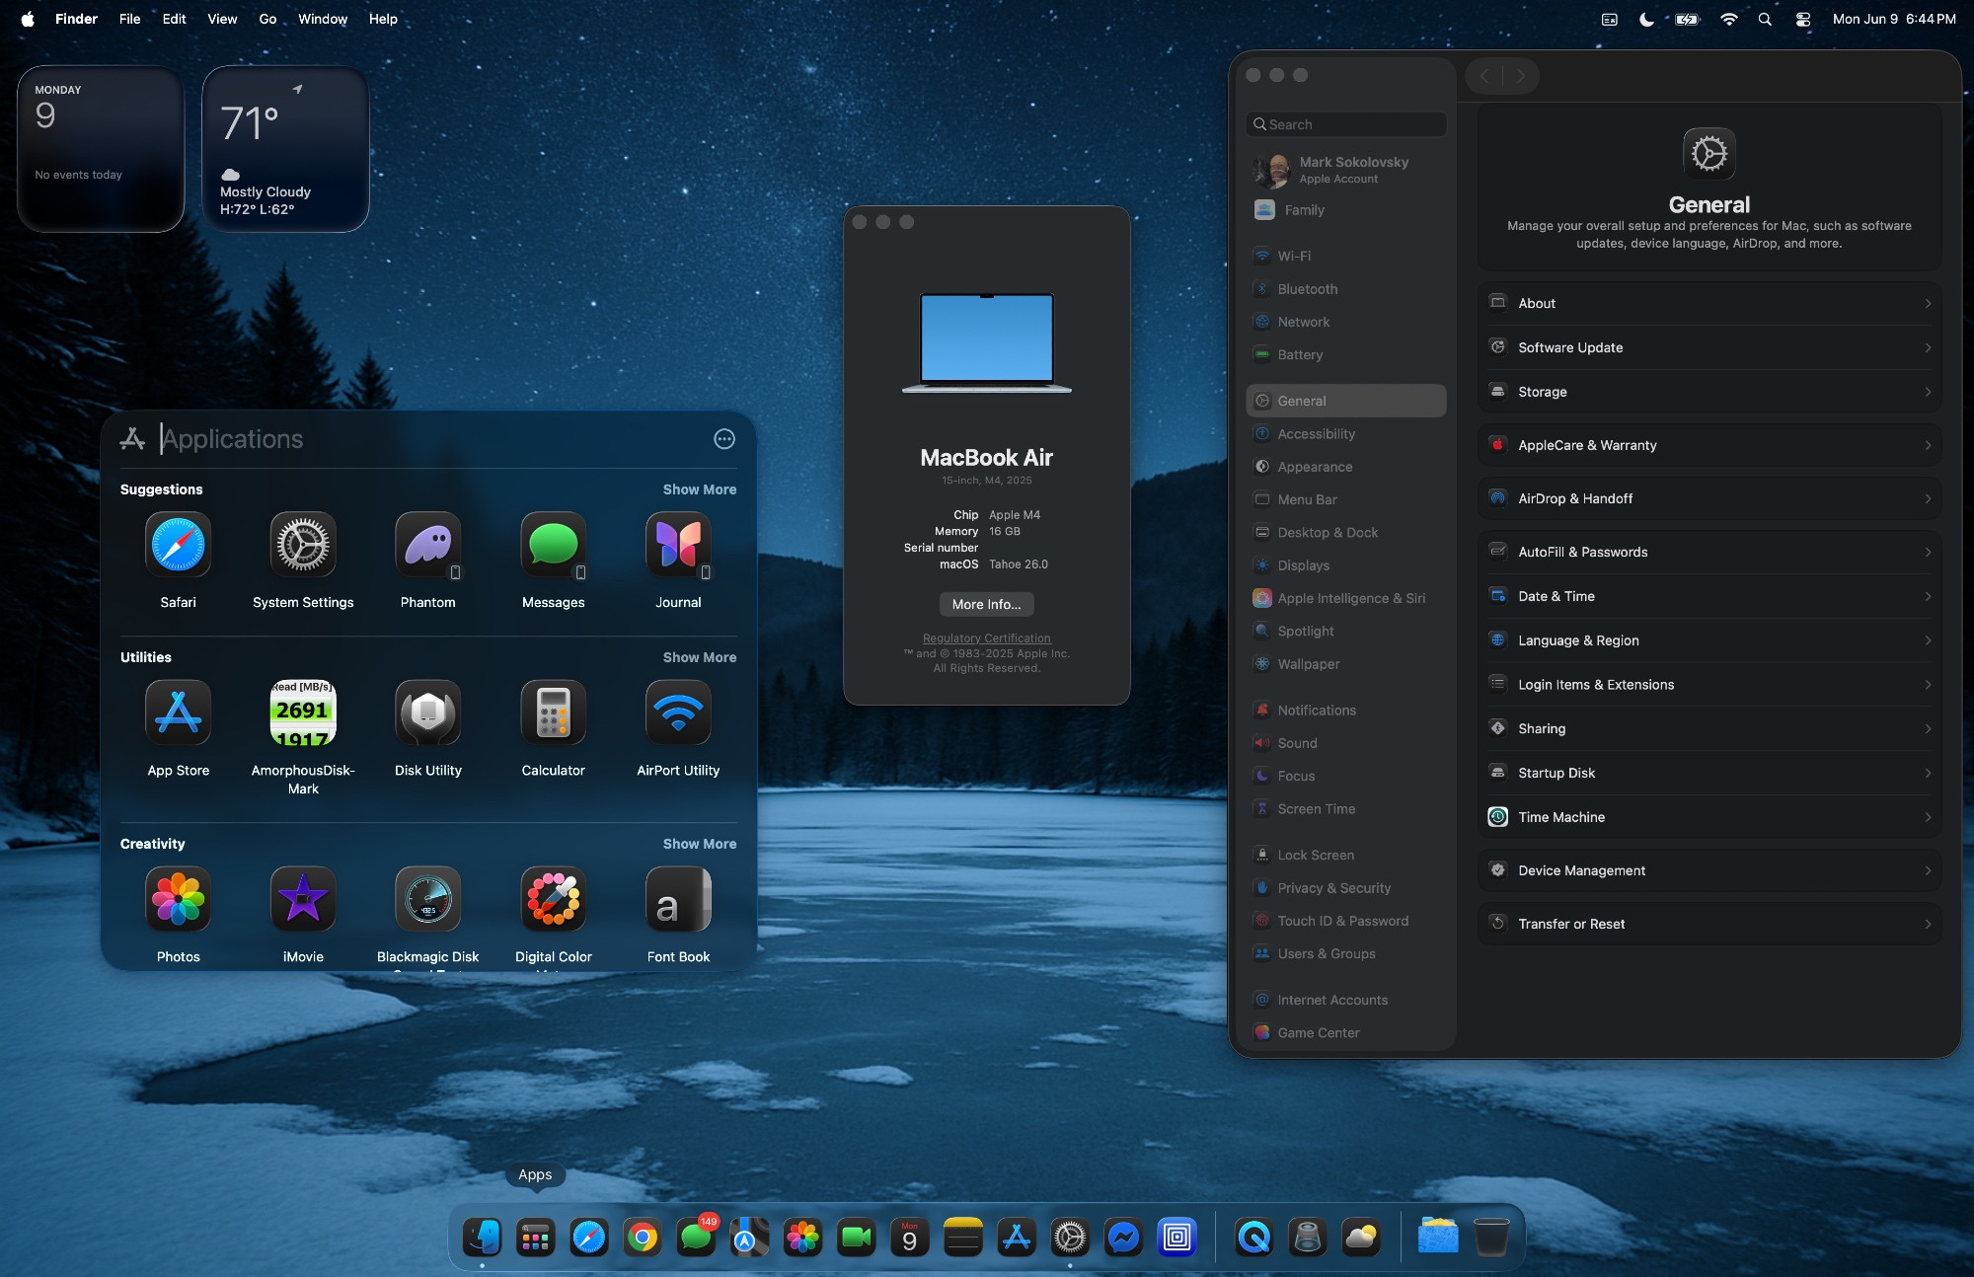Open Transfer or Reset row

(1709, 924)
